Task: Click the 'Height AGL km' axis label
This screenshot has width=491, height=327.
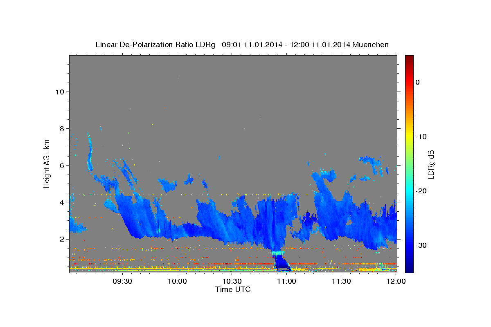Action: (47, 163)
